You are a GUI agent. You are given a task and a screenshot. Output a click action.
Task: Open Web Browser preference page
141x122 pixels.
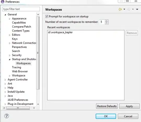click(x=20, y=71)
